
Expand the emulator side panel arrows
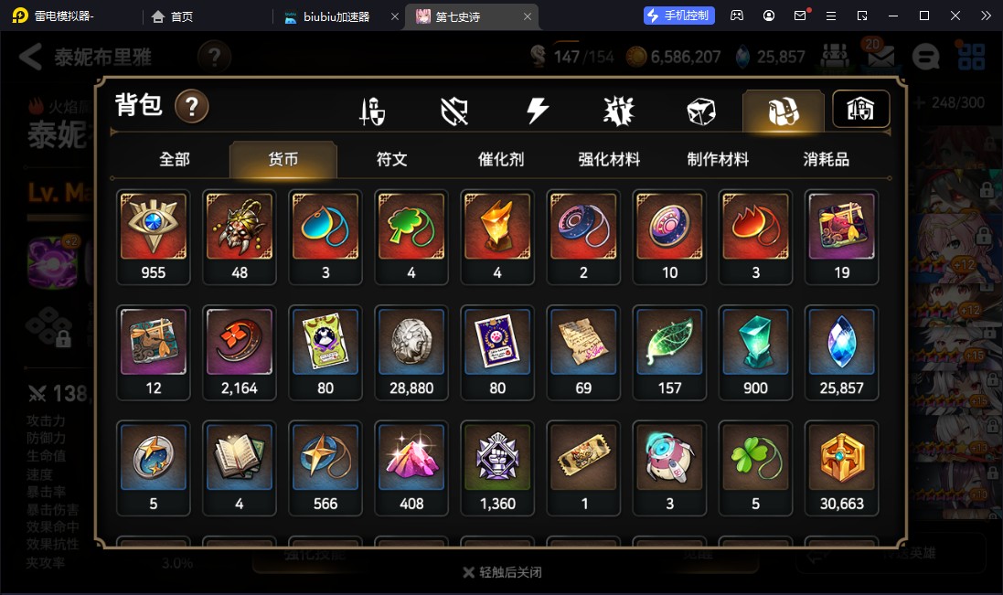986,16
